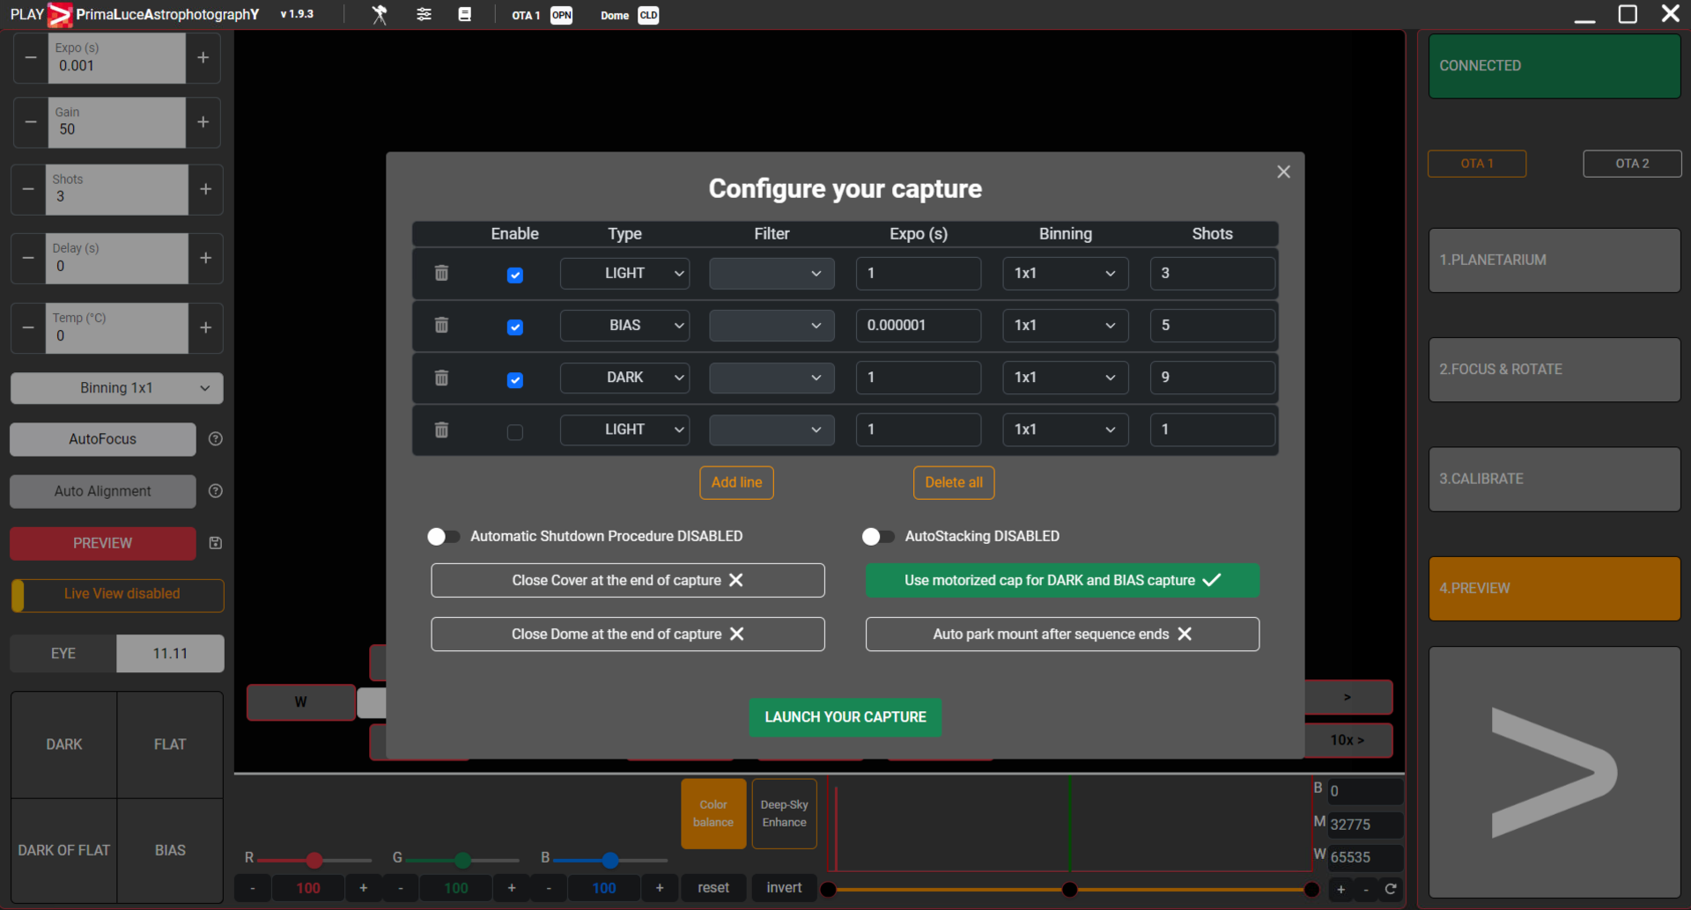Image resolution: width=1691 pixels, height=910 pixels.
Task: Click Add line button
Action: 736,483
